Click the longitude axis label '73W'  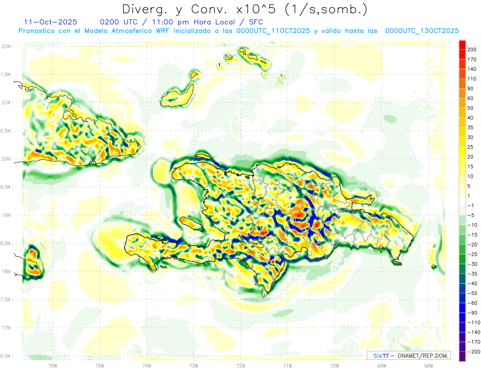coord(194,366)
